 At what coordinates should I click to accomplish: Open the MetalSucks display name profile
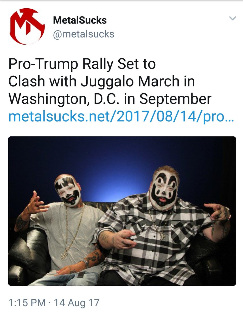click(x=80, y=20)
